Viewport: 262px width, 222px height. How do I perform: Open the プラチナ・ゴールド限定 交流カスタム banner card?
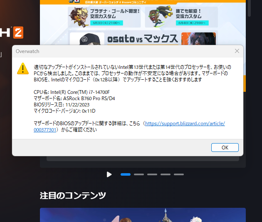(104, 17)
